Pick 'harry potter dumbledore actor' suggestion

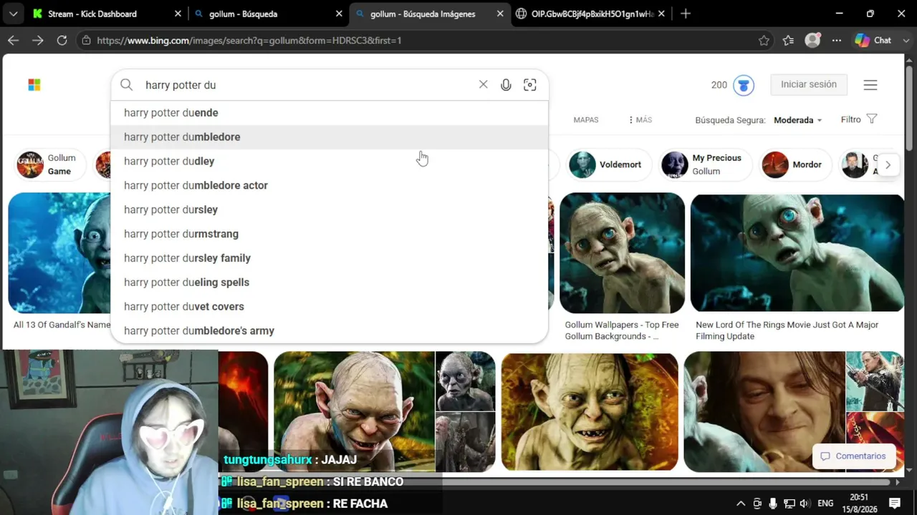pos(330,186)
